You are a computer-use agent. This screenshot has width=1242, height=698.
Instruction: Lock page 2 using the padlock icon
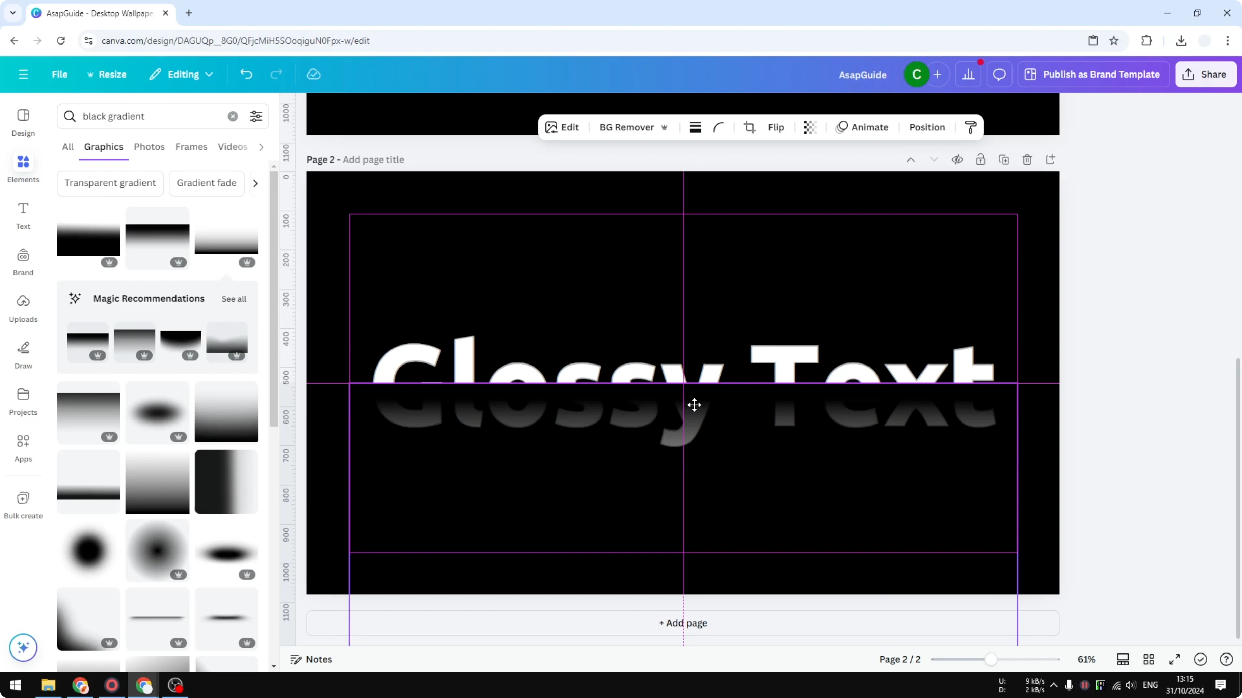(981, 159)
